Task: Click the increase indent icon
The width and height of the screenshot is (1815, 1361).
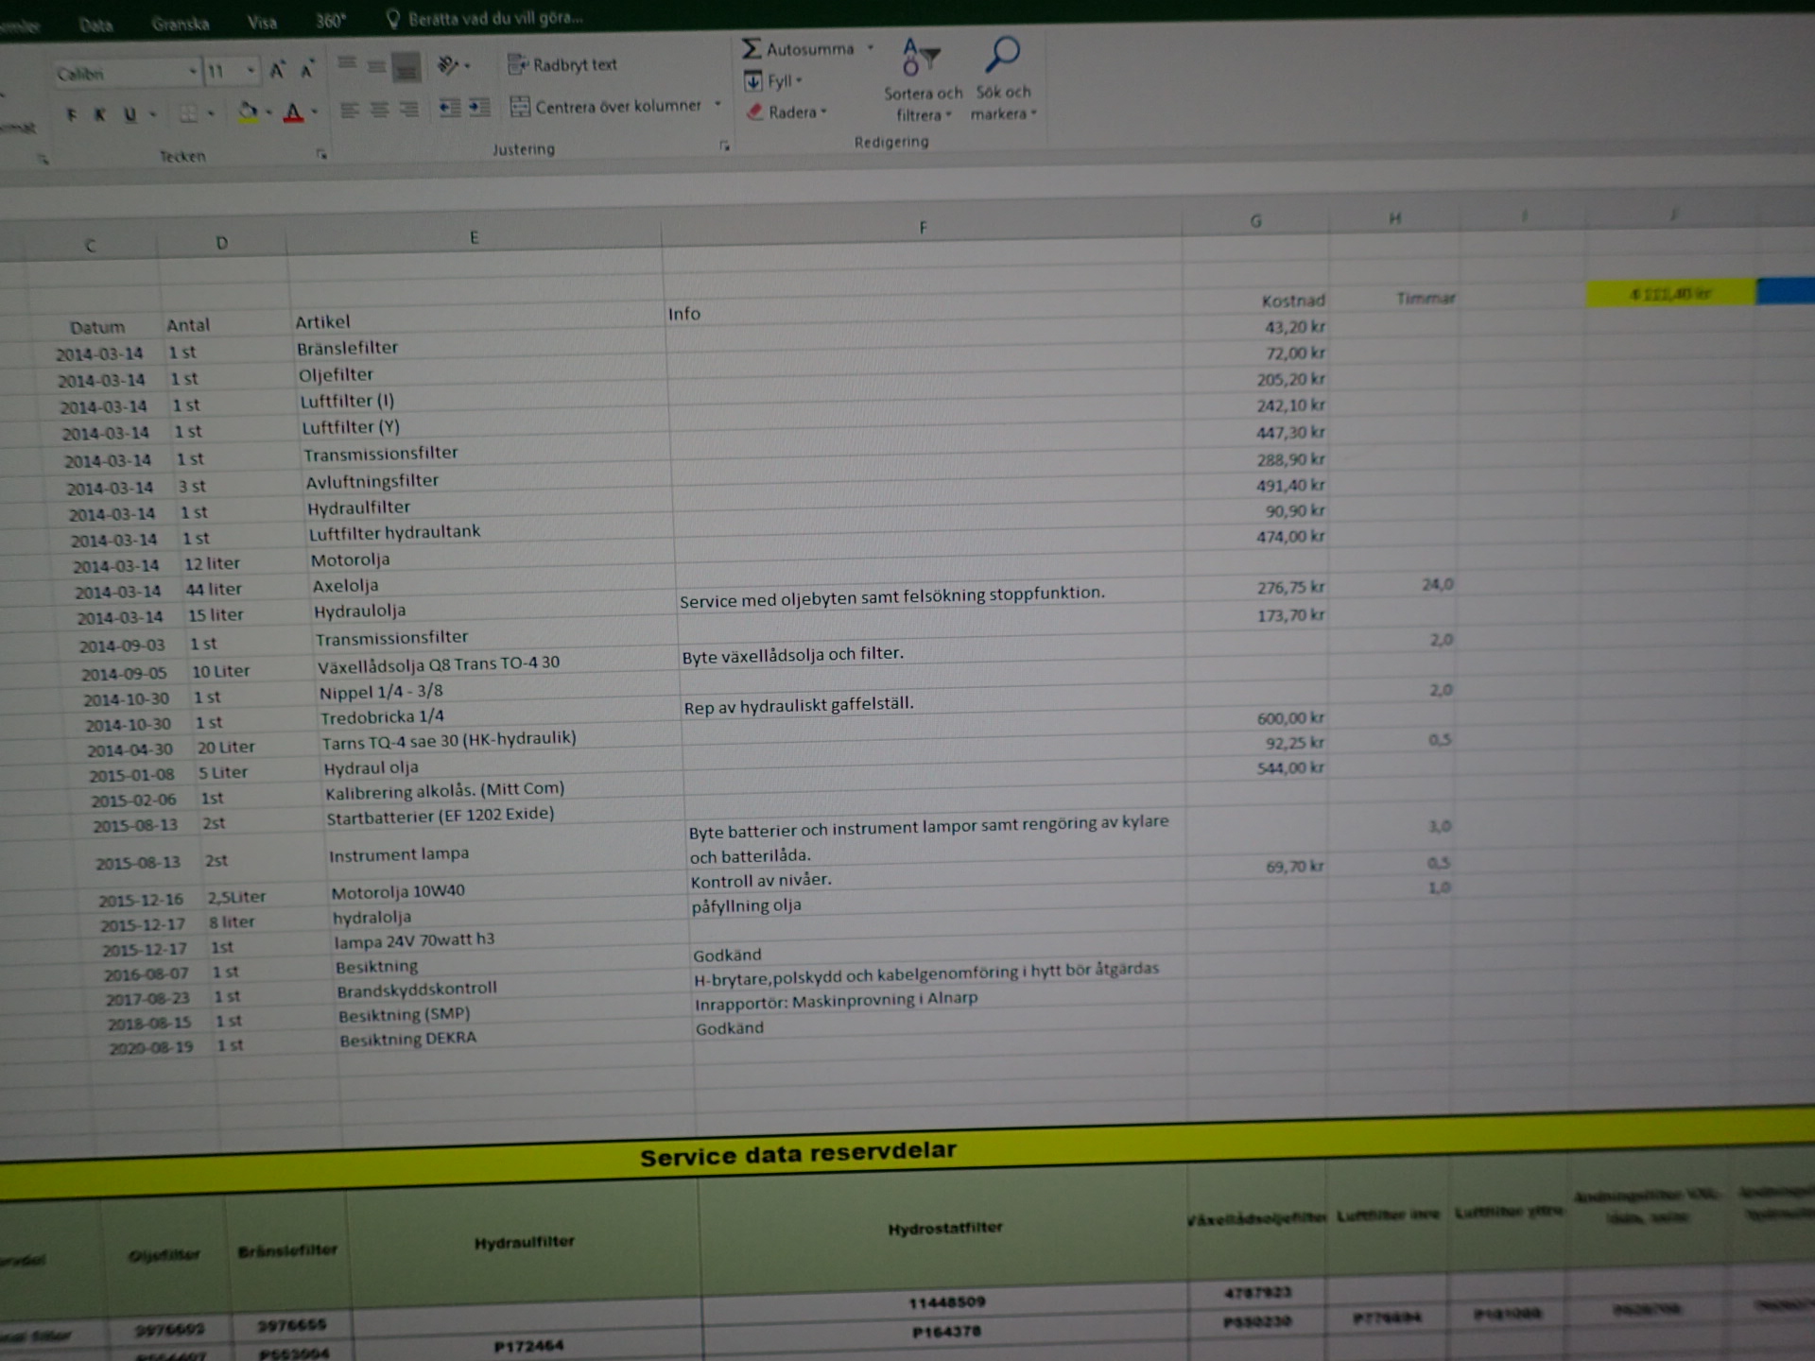Action: tap(480, 108)
